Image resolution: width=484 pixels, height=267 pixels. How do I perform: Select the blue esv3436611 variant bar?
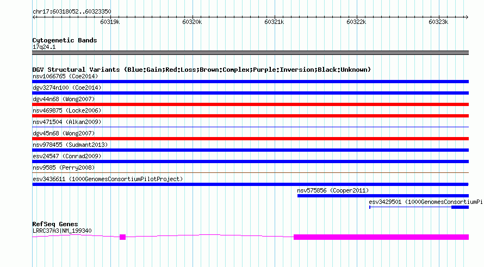coord(250,184)
